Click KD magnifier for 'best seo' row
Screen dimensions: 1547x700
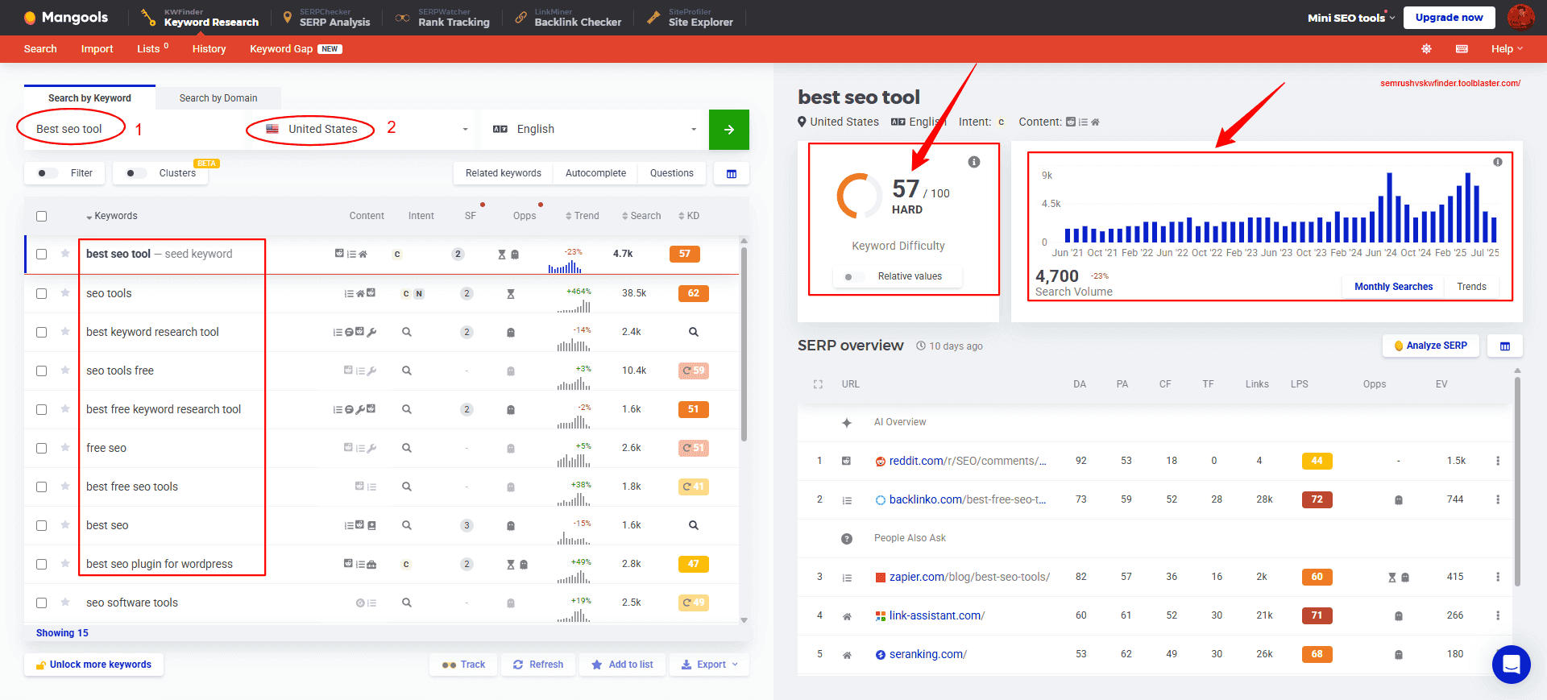(694, 525)
